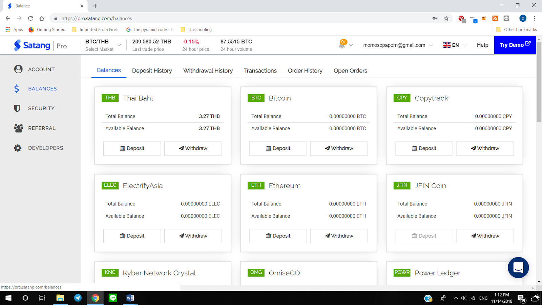
Task: Open the Help link
Action: coord(483,45)
